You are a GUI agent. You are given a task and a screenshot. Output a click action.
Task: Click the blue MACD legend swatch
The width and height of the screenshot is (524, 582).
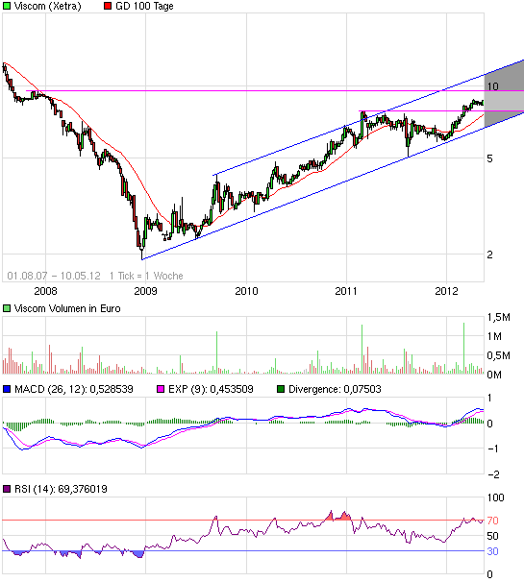[x=7, y=389]
